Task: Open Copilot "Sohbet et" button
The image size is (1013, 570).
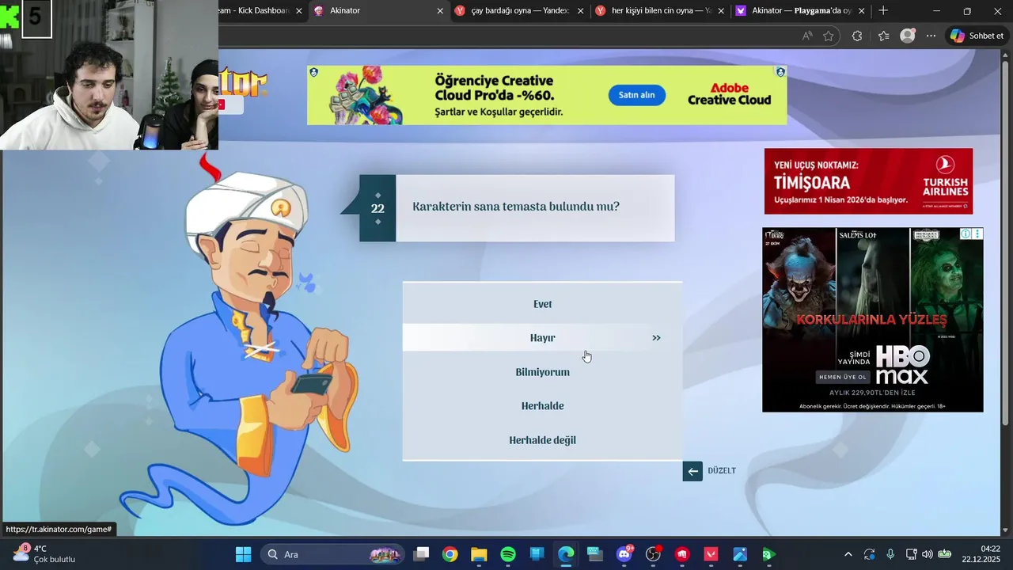Action: [977, 36]
